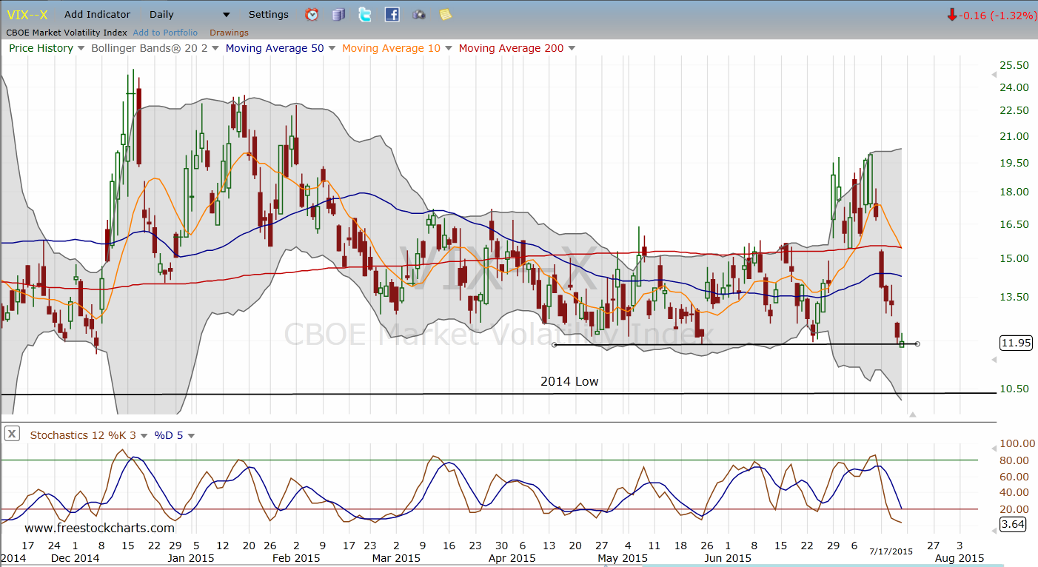Click the camera snapshot icon

point(419,15)
